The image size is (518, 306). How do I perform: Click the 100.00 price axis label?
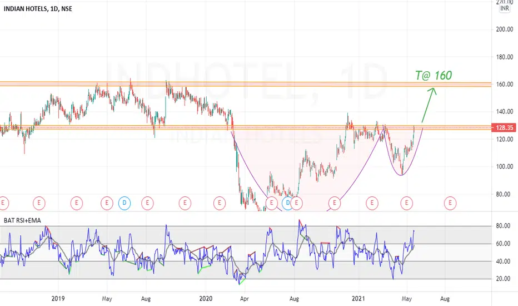tap(505, 167)
